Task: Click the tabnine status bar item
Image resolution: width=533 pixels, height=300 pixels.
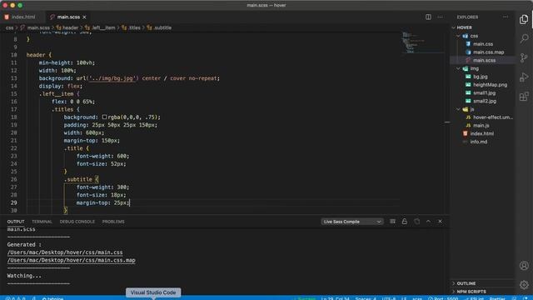Action: point(52,298)
